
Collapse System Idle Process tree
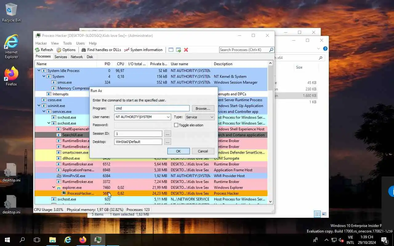pyautogui.click(x=39, y=70)
